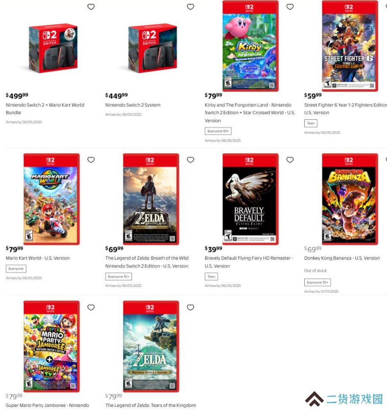Open Donkey Kong Bananza cover image
387x410 pixels.
[350, 199]
